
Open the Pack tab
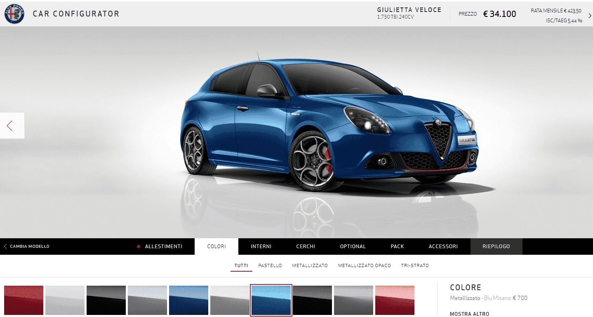(x=397, y=247)
